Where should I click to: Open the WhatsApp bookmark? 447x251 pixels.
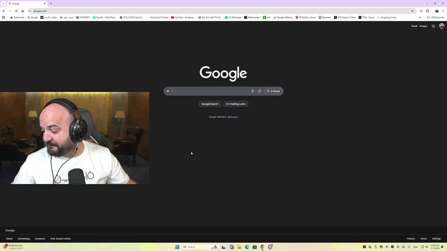tap(233, 17)
